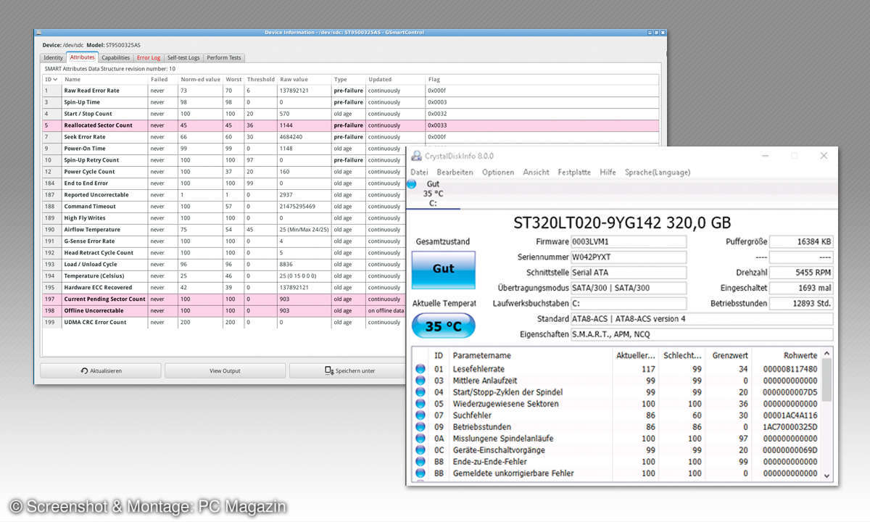The image size is (870, 522).
Task: Click the Rohwerte column header
Action: click(x=786, y=355)
